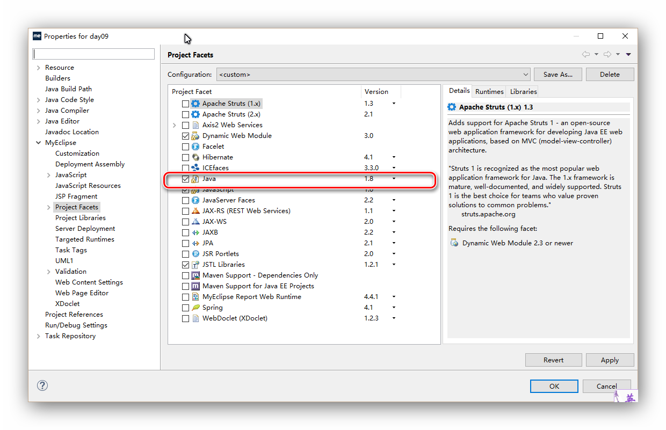This screenshot has height=430, width=666.
Task: Confirm with the OK button
Action: (x=554, y=386)
